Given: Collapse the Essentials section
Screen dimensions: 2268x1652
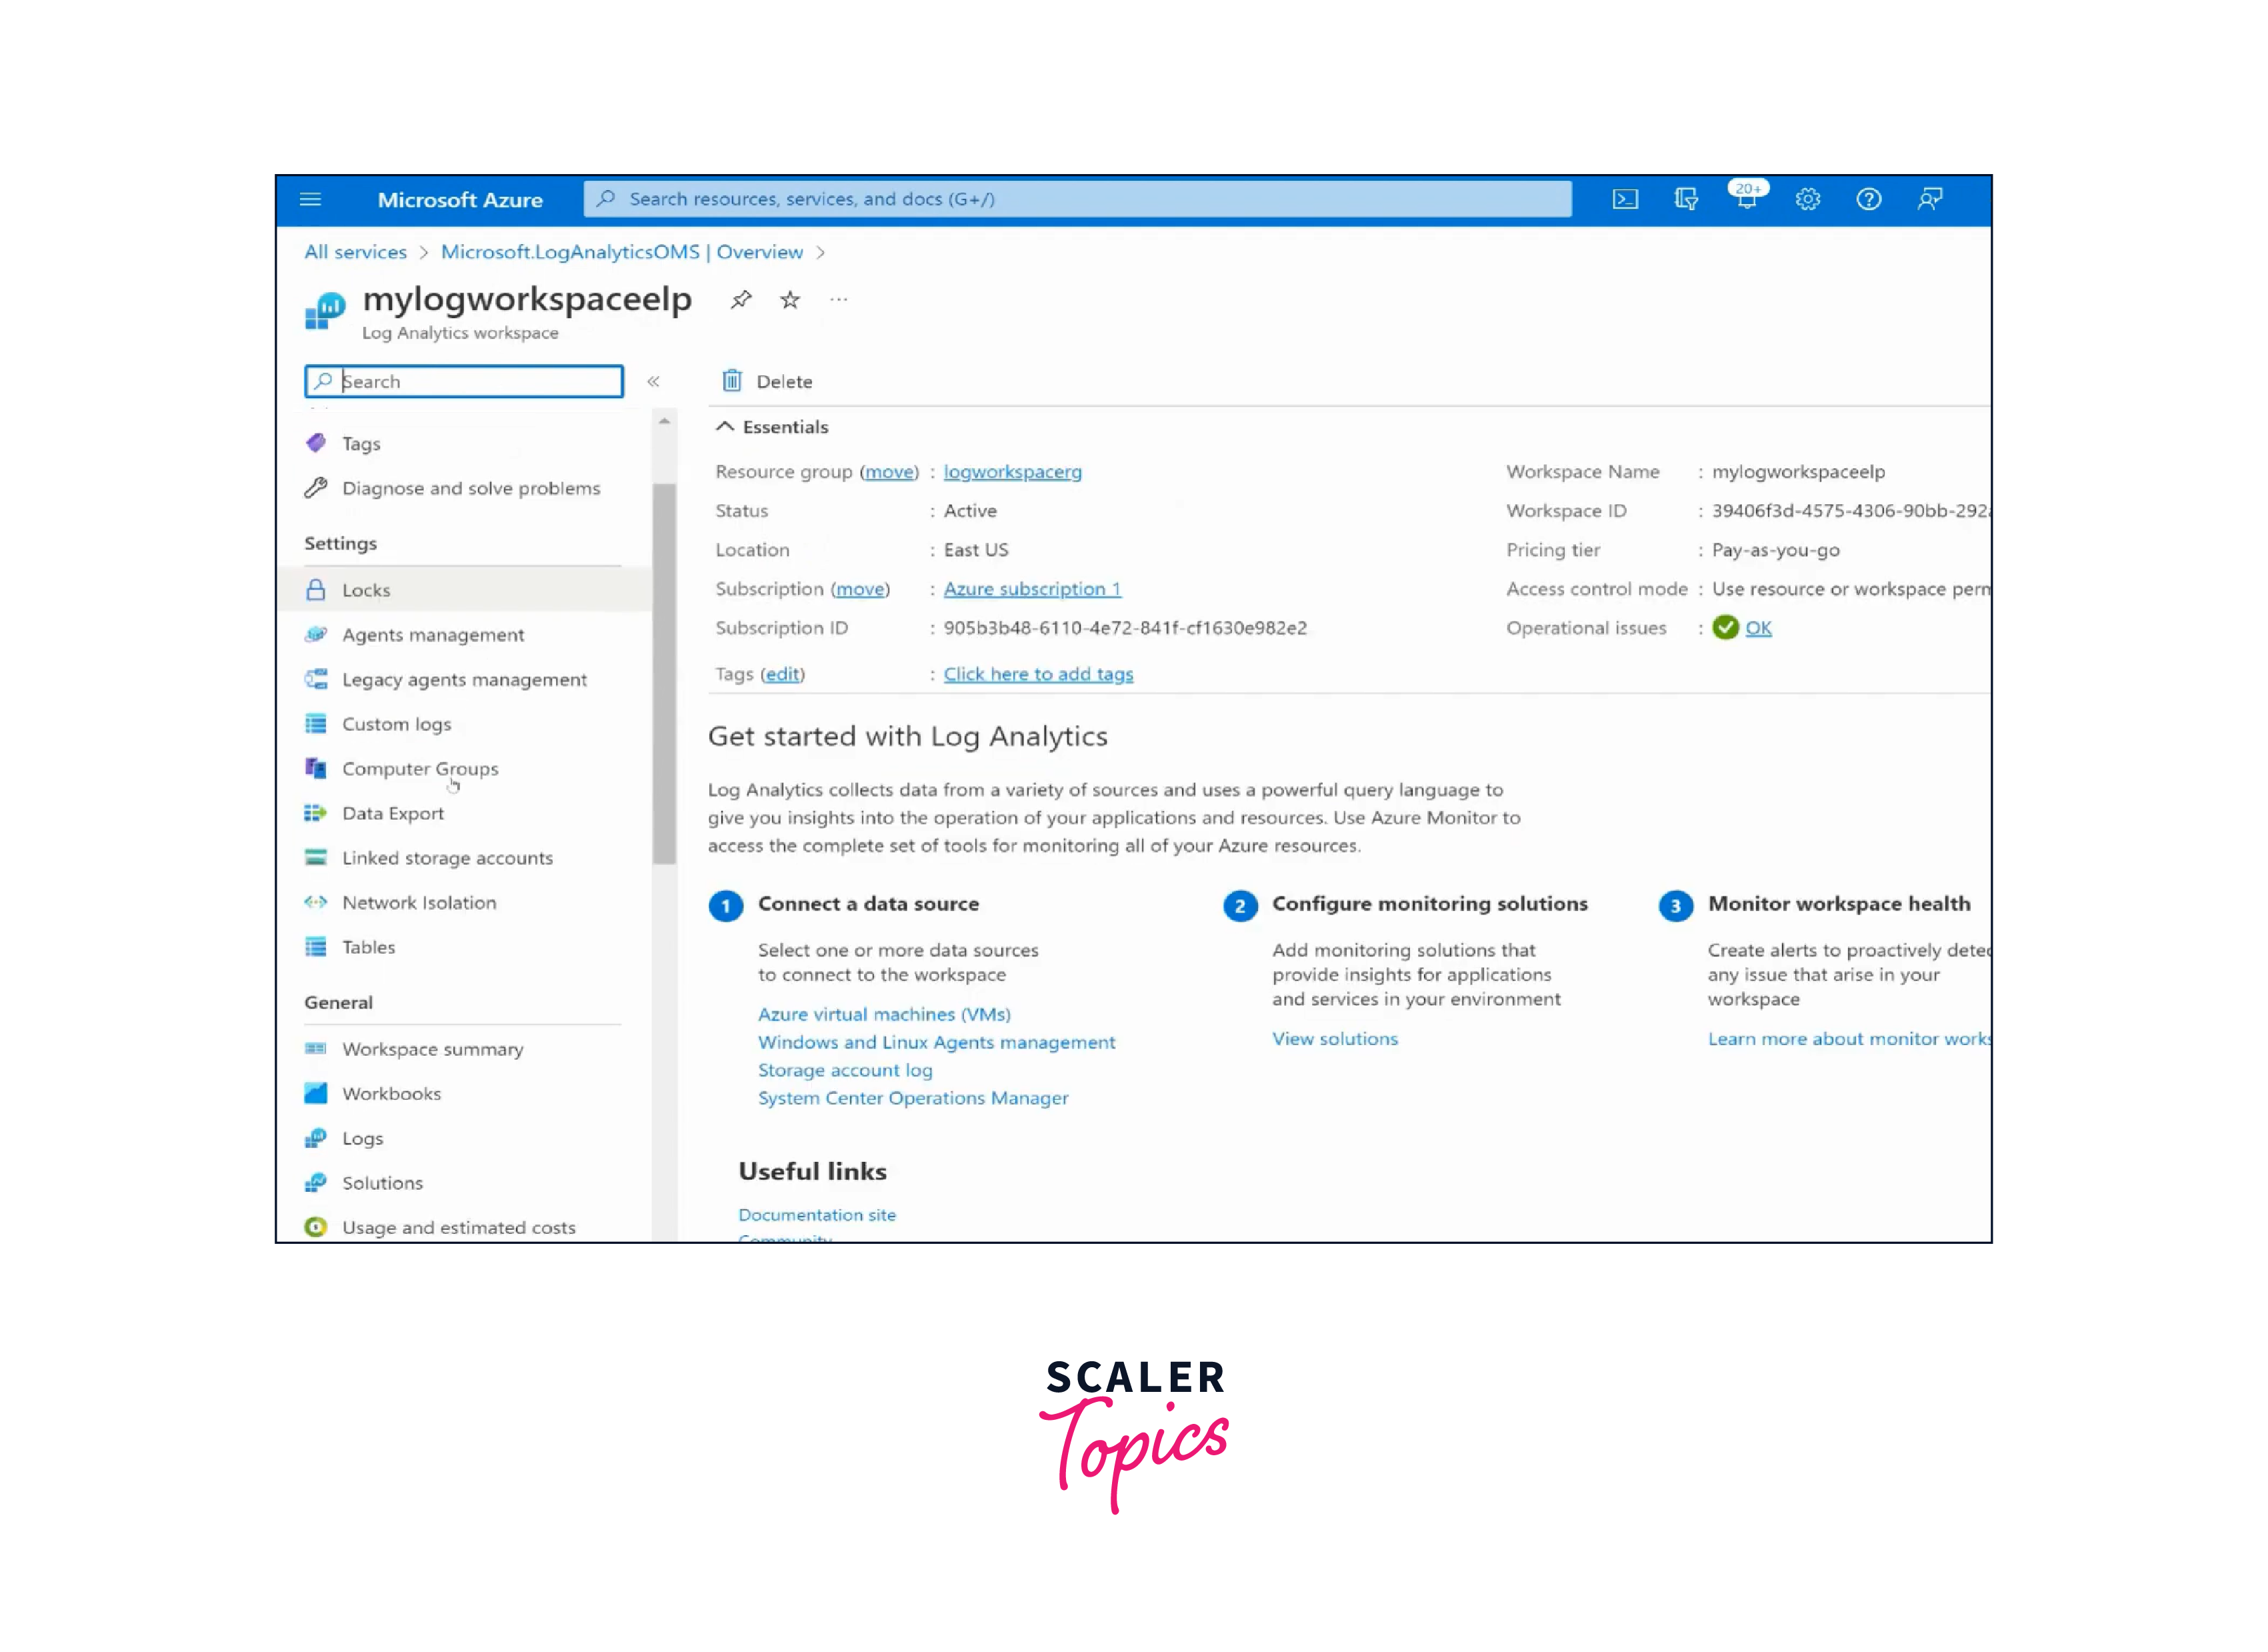Looking at the screenshot, I should coord(725,428).
